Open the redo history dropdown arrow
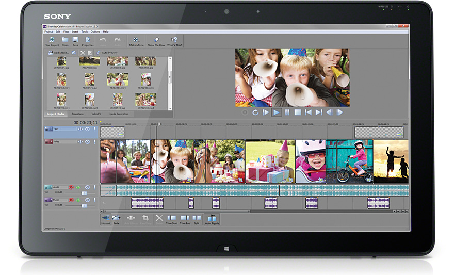The height and width of the screenshot is (275, 454). pos(124,41)
